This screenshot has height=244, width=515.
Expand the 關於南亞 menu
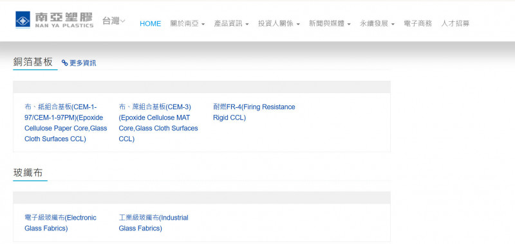pyautogui.click(x=187, y=24)
